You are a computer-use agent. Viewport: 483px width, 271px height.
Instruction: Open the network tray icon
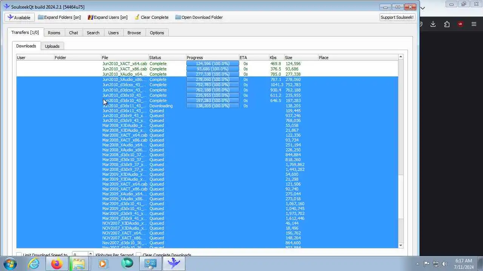[x=436, y=264]
